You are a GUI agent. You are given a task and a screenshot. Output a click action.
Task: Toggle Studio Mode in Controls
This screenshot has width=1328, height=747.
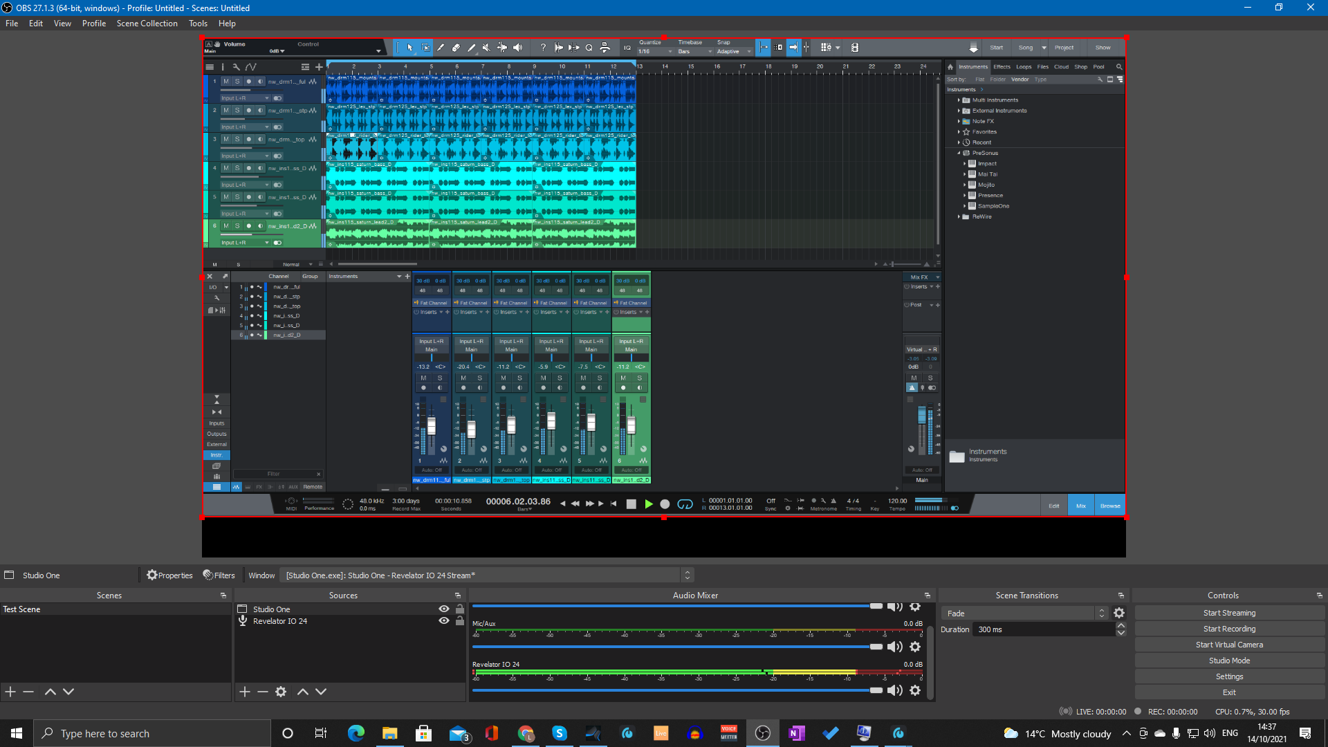(x=1229, y=661)
